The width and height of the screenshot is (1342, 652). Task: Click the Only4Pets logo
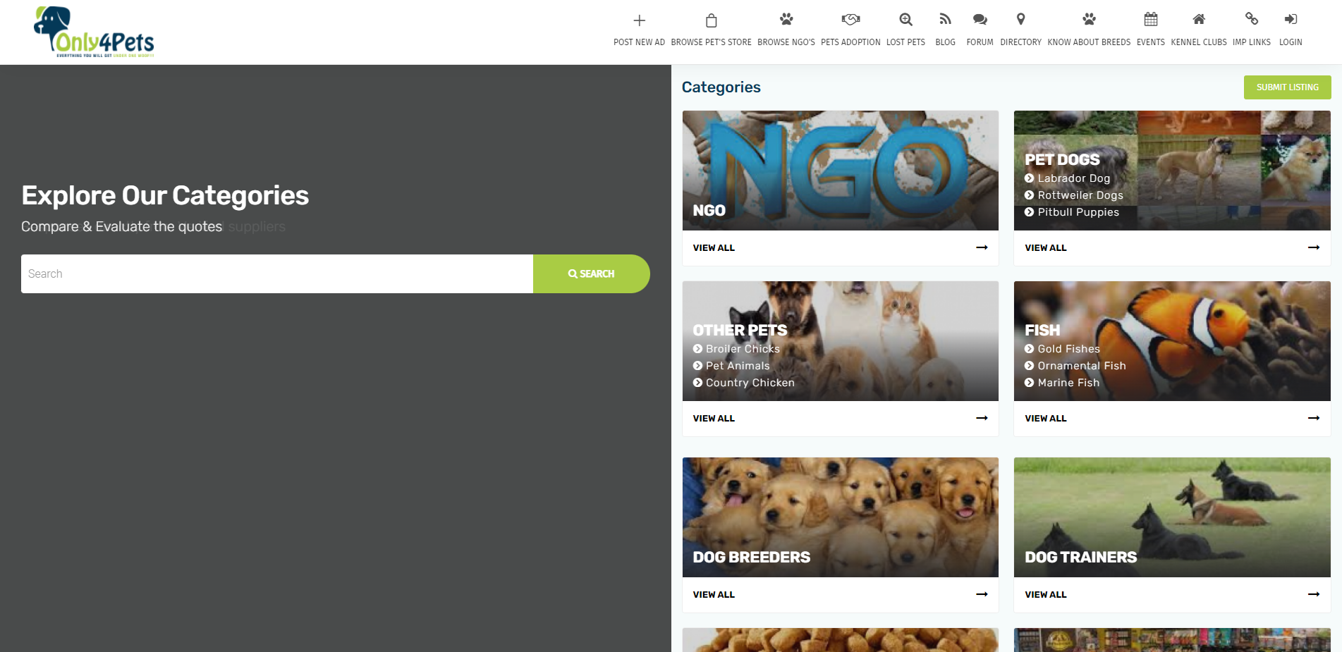coord(94,32)
